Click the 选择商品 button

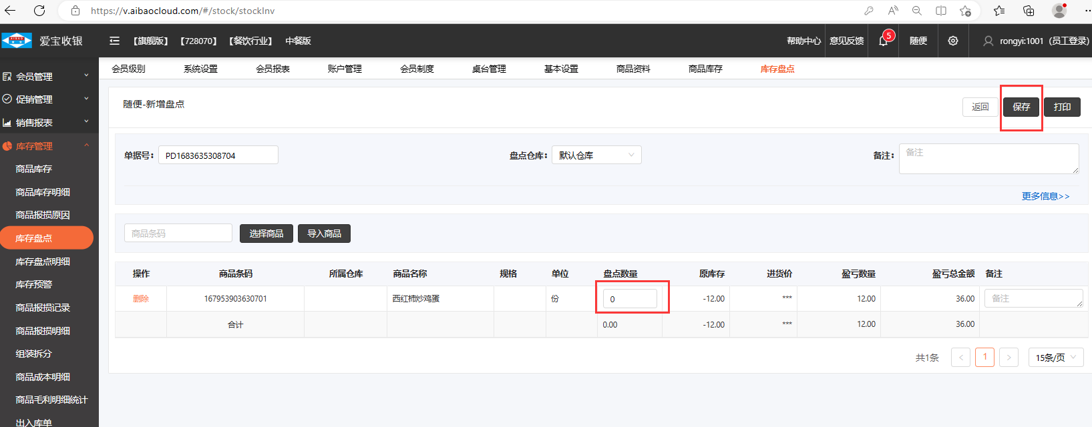pyautogui.click(x=266, y=234)
